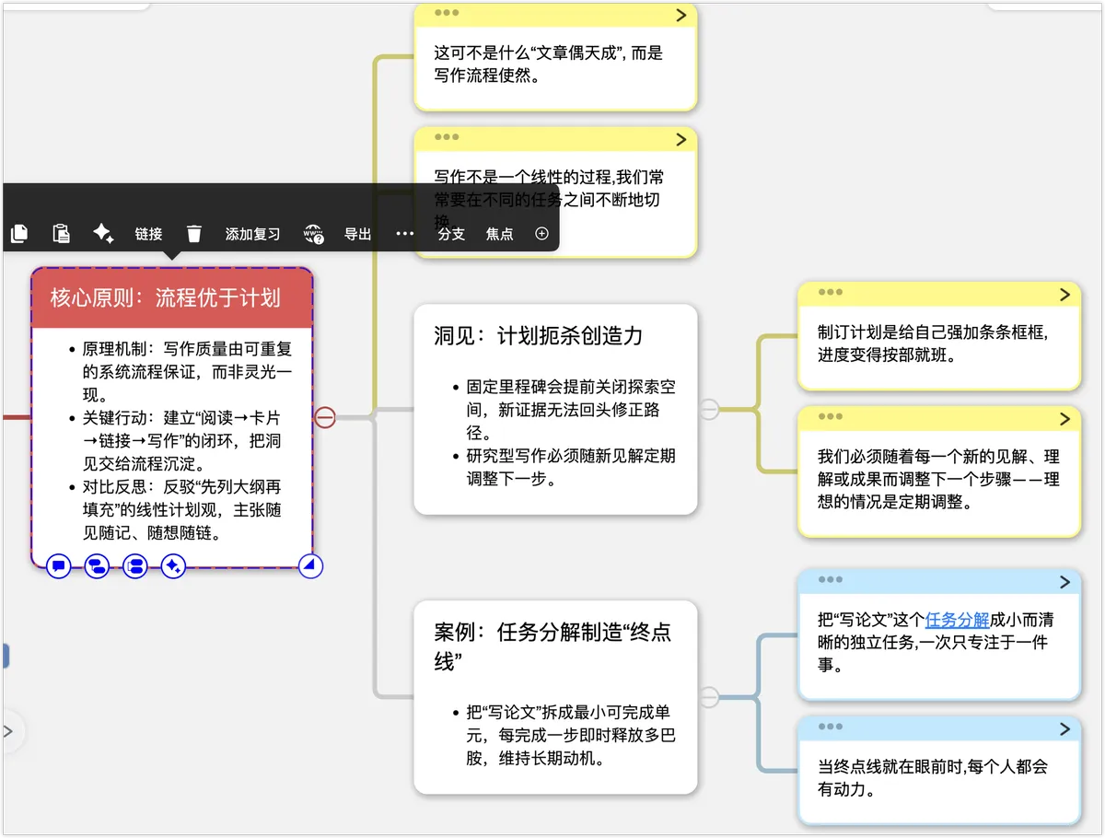Click 链接 in the dark toolbar
This screenshot has width=1105, height=838.
[148, 234]
